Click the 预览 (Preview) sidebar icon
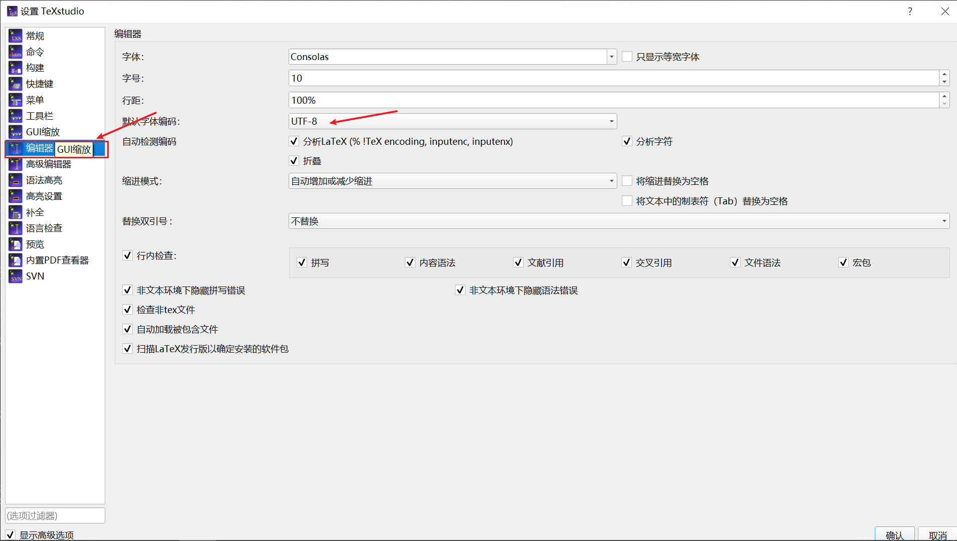Image resolution: width=957 pixels, height=541 pixels. point(16,244)
